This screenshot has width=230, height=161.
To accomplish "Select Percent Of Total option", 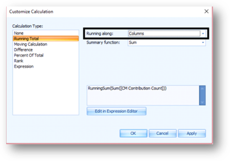I will click(x=46, y=55).
